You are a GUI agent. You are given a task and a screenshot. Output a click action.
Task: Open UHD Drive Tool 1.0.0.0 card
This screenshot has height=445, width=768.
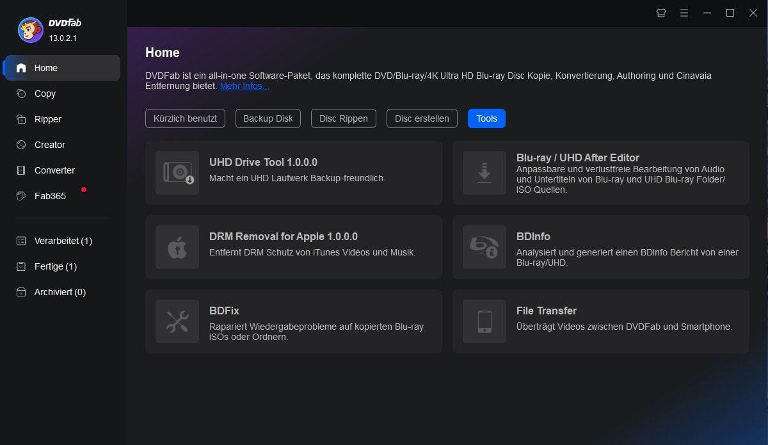294,173
